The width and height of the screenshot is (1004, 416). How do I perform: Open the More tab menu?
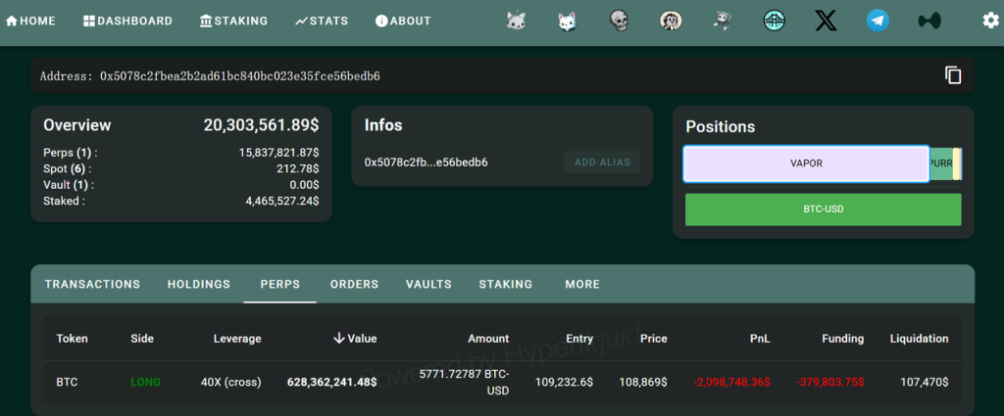coord(582,284)
